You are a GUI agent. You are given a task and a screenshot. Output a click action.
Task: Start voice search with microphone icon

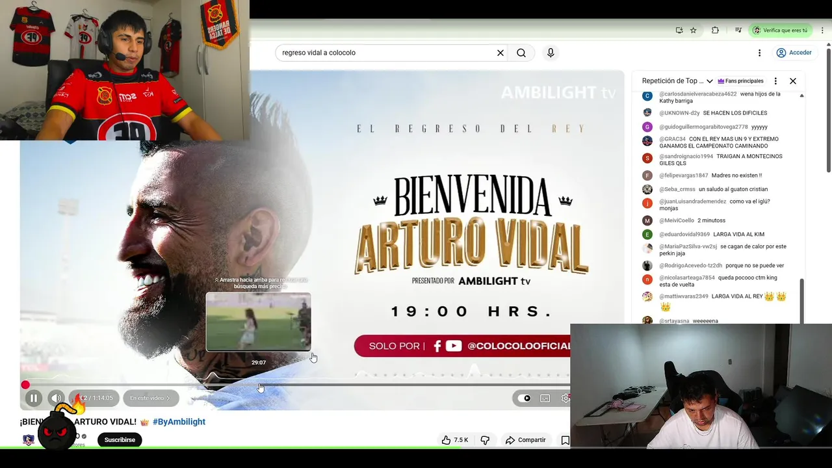(551, 53)
